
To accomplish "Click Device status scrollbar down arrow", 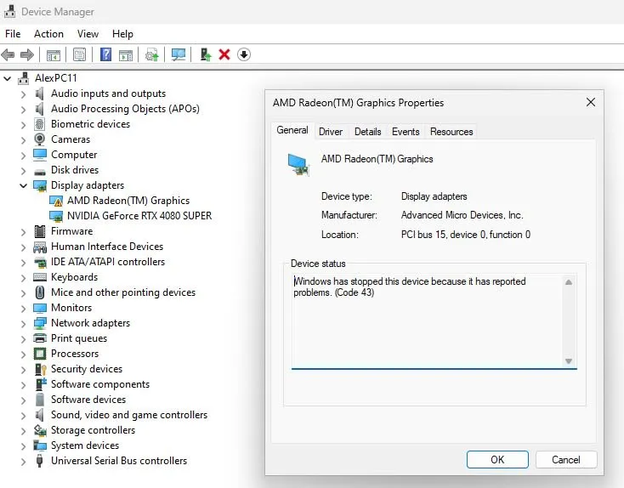I will coord(569,361).
